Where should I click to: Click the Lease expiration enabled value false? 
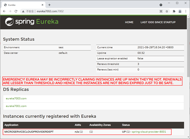pyautogui.click(x=140, y=59)
